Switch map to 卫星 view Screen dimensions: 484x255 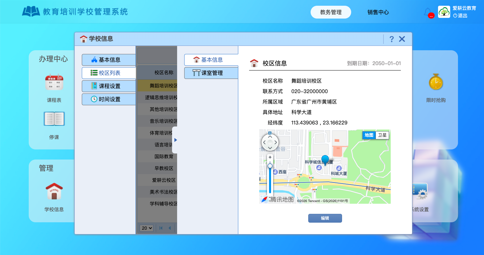(x=382, y=135)
